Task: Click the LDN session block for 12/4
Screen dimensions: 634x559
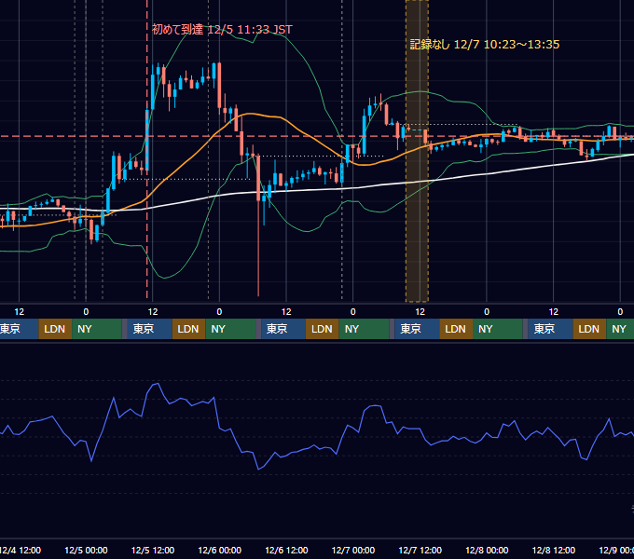Action: coord(55,329)
